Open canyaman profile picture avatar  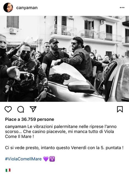coord(8,7)
